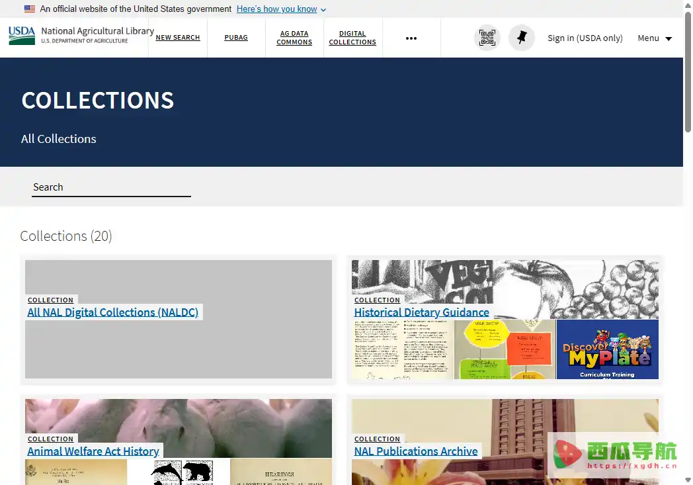Click the page vertical scrollbar thumb
Viewport: 693px width, 485px height.
click(688, 72)
